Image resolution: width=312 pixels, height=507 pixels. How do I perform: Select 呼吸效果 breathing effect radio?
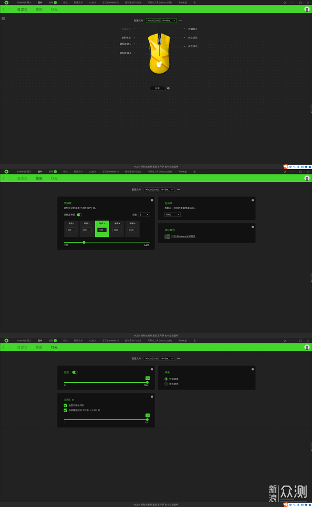pyautogui.click(x=166, y=379)
